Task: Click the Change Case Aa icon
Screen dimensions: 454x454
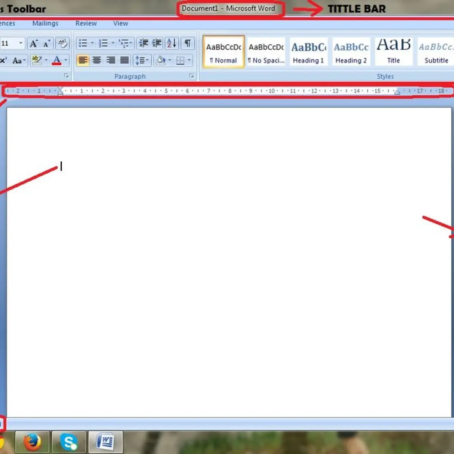Action: (x=19, y=60)
